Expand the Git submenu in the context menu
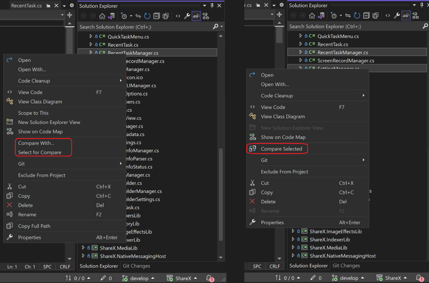429x283 pixels. pos(22,164)
